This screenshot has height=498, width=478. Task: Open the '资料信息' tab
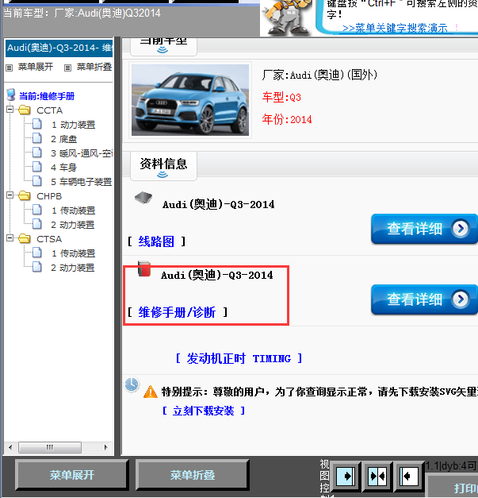(163, 166)
